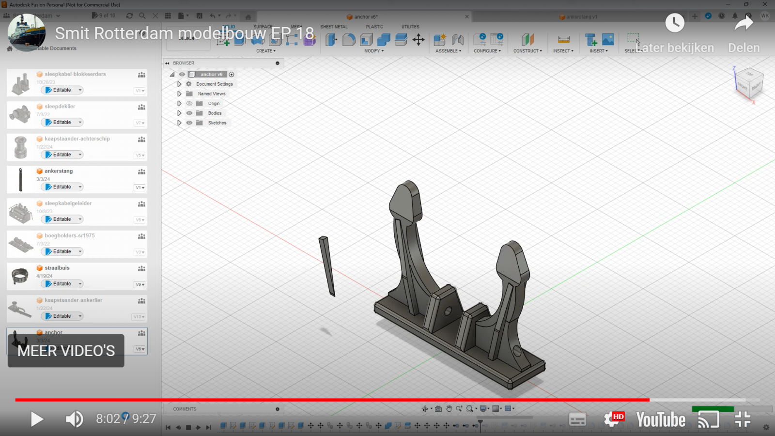Open video on YouTube logo
775x436 pixels.
click(x=661, y=420)
